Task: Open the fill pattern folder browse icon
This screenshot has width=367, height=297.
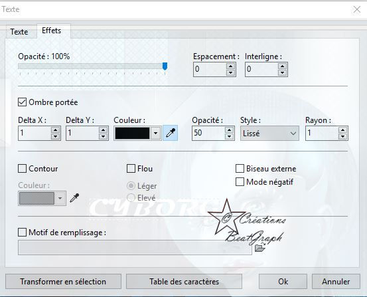Action: pyautogui.click(x=259, y=247)
